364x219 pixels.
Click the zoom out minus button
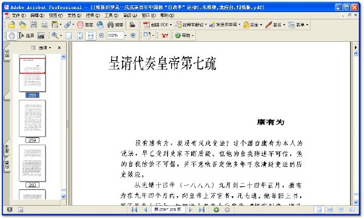(101, 36)
